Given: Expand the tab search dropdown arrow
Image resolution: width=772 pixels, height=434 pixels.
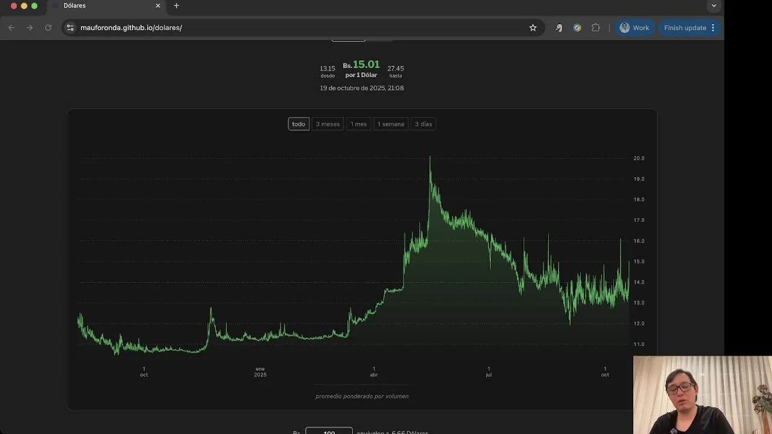Looking at the screenshot, I should 714,5.
